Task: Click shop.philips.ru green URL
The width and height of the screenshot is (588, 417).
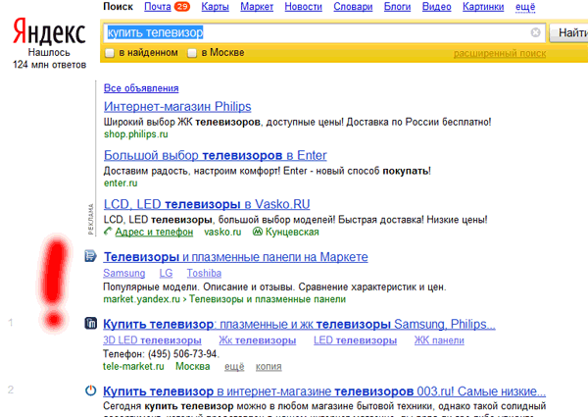Action: click(136, 134)
